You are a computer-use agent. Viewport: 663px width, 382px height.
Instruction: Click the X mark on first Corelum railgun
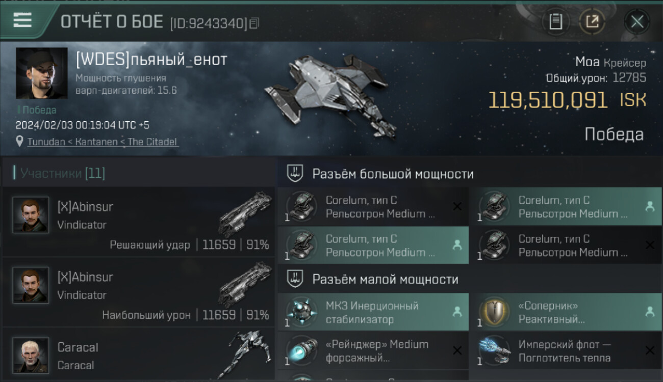457,206
